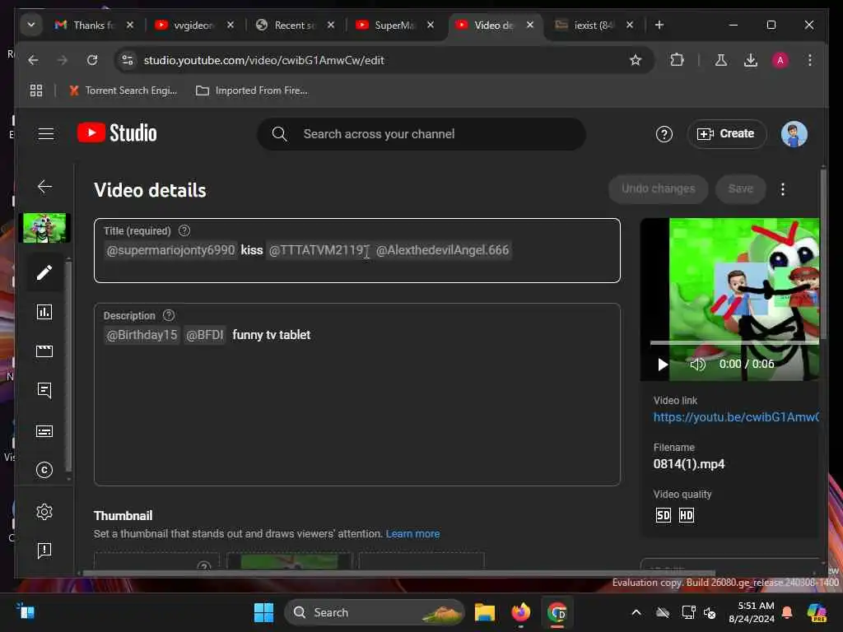The width and height of the screenshot is (843, 632).
Task: Open Settings gear in Studio sidebar
Action: click(44, 512)
